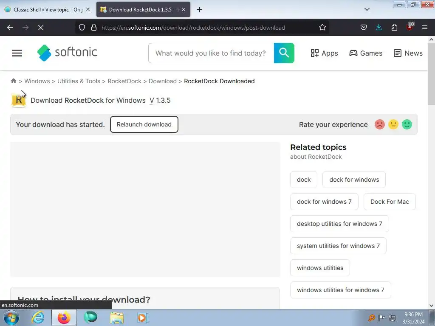
Task: Open the Windows Start menu
Action: [11, 318]
